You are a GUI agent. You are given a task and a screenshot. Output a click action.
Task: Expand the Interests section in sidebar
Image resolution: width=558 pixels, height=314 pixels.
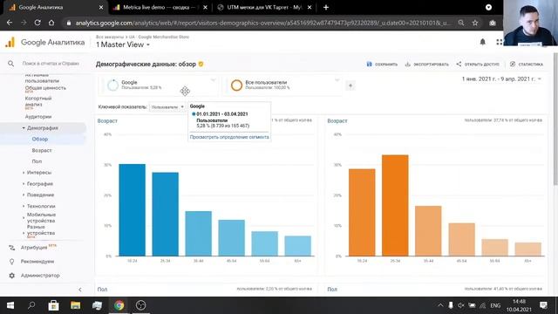24,173
